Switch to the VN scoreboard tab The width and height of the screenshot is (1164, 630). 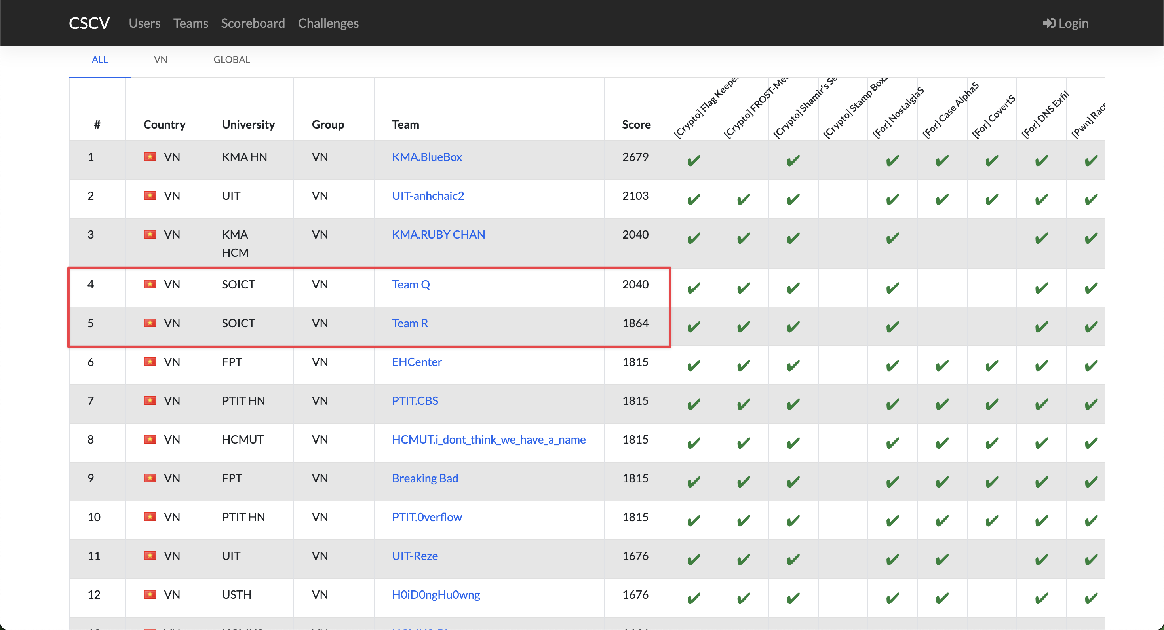(160, 60)
